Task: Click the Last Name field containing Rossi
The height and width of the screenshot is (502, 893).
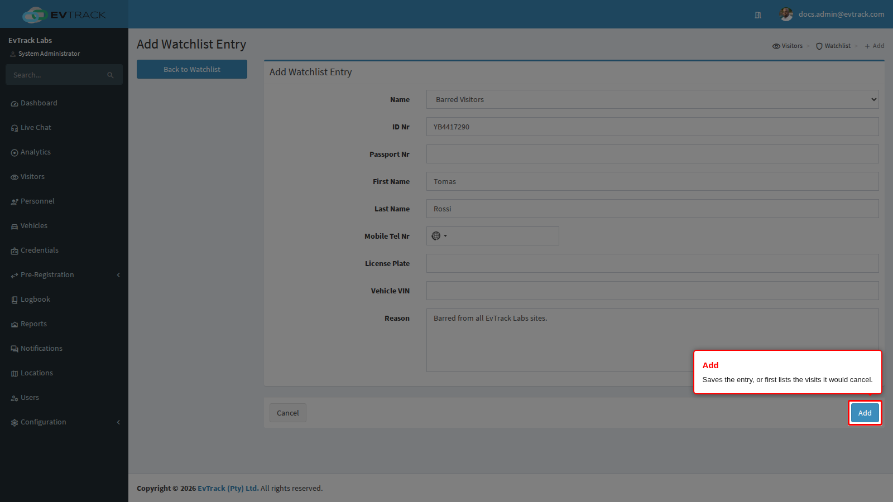Action: [652, 209]
